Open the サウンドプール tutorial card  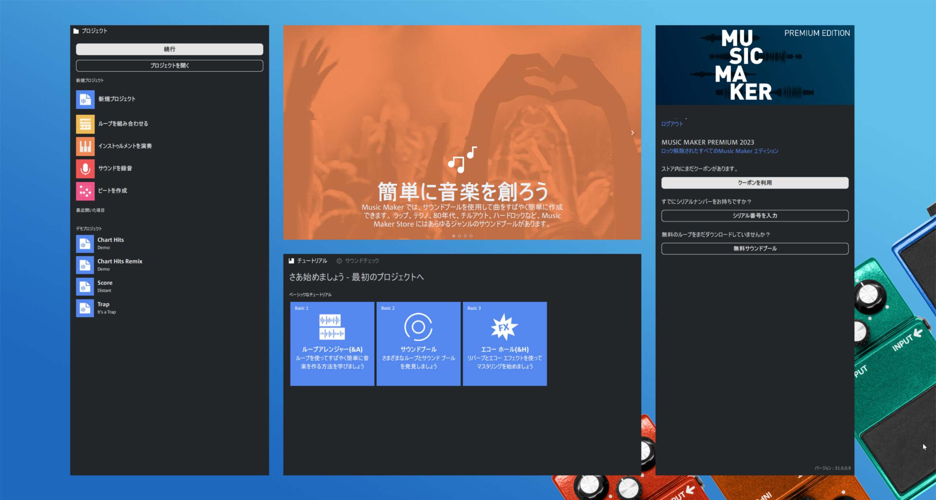coord(418,344)
